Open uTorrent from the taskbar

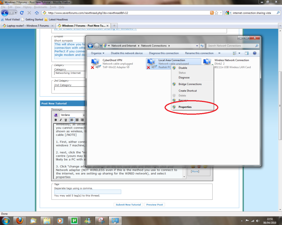[74, 220]
